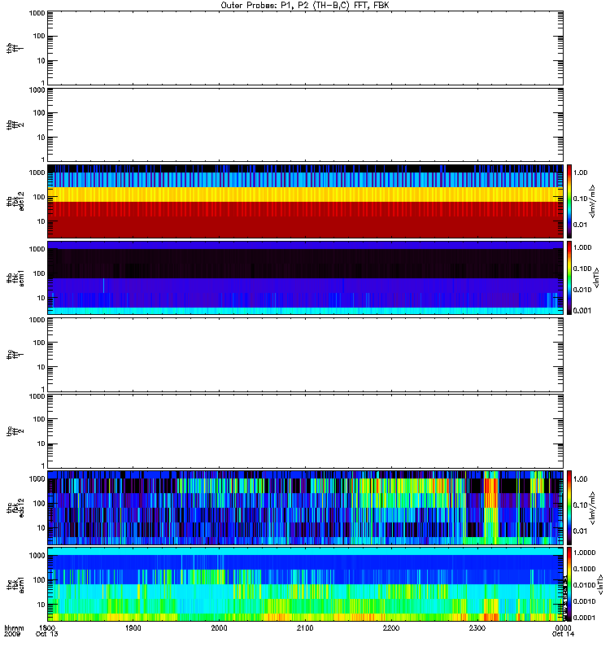The height and width of the screenshot is (651, 610).
Task: Click the thc fbk scm1 spectrogram panel
Action: 305,584
